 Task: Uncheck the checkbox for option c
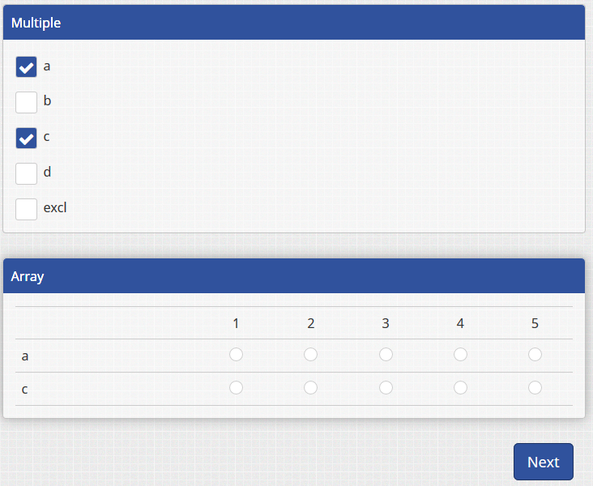coord(27,138)
